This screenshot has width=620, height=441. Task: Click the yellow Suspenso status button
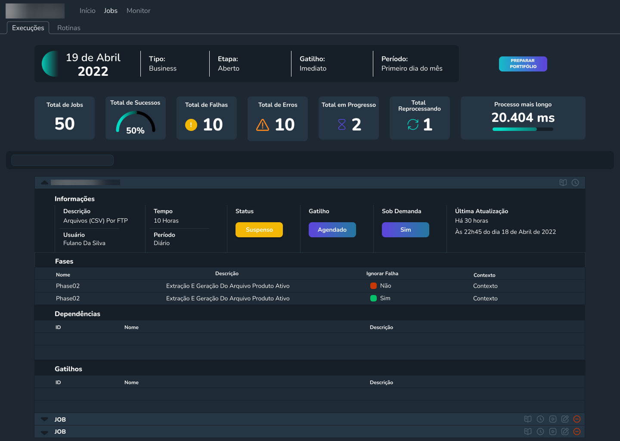click(x=259, y=230)
